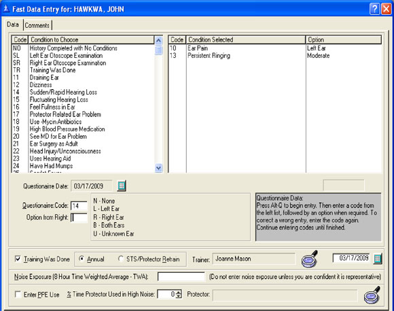The width and height of the screenshot is (394, 311).
Task: Click the condition list scroll up arrow
Action: click(x=158, y=41)
